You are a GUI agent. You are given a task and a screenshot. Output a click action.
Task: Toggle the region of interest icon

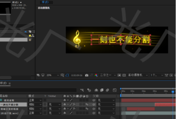pos(119,75)
